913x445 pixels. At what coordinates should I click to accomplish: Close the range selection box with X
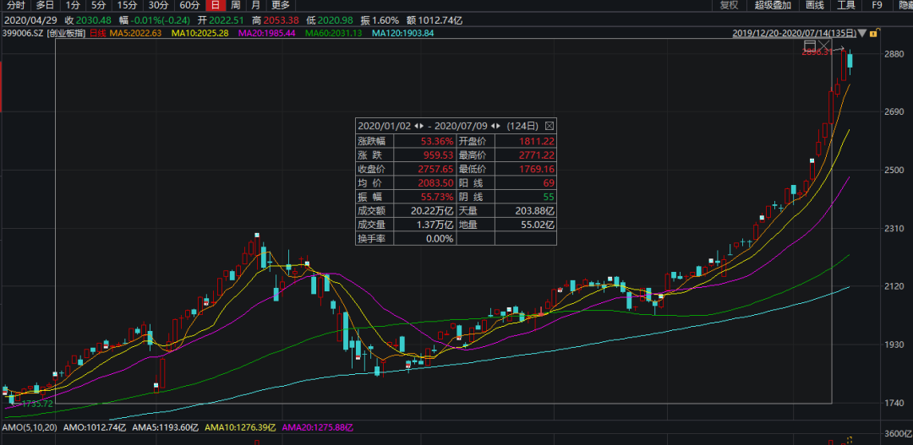point(826,45)
